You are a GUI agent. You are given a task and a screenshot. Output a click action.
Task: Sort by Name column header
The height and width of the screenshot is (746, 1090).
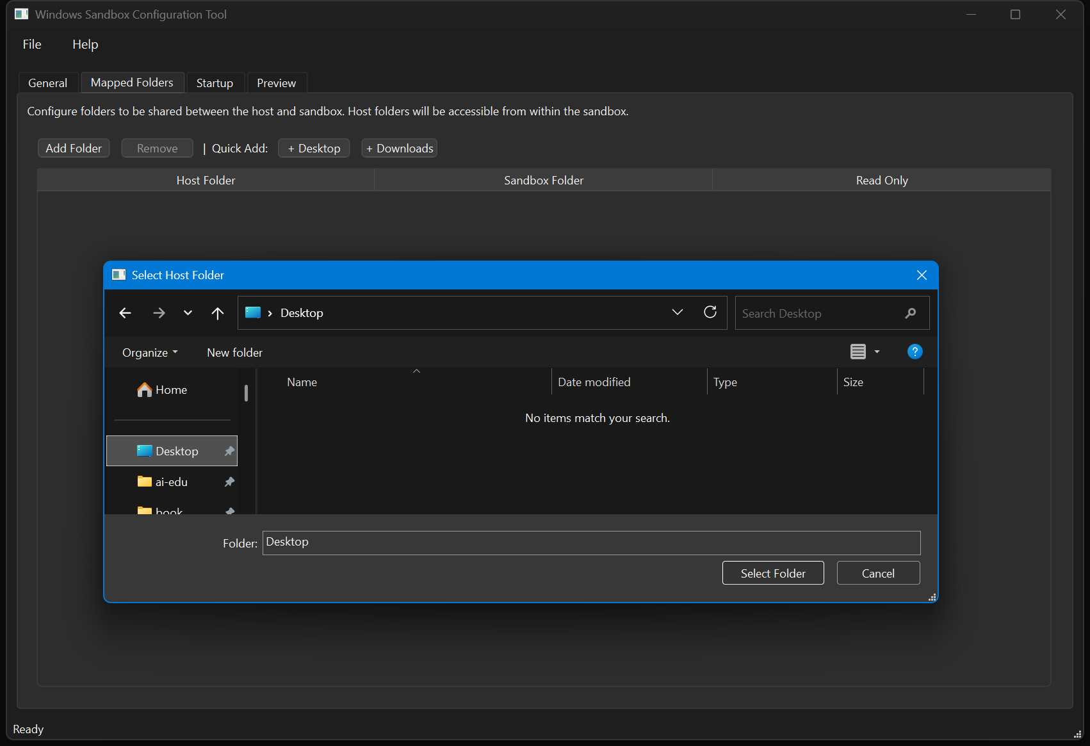406,382
